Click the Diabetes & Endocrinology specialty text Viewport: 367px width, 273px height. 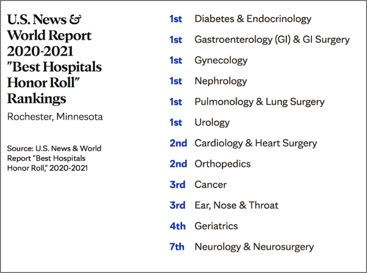[x=253, y=19]
